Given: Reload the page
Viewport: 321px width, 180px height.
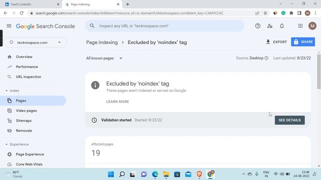Looking at the screenshot, I should (x=22, y=13).
